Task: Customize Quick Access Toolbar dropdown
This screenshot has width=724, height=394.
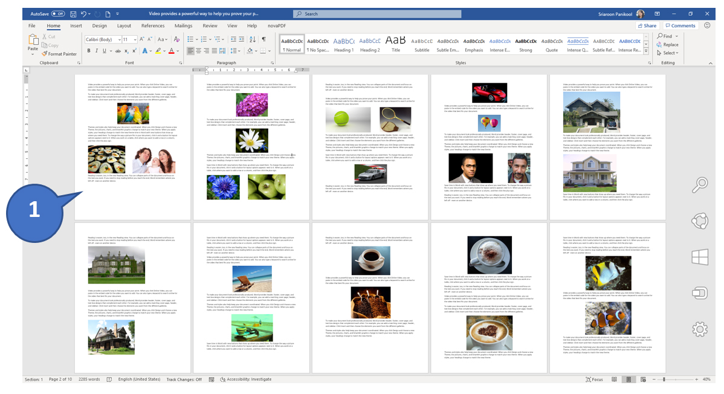Action: [x=117, y=14]
